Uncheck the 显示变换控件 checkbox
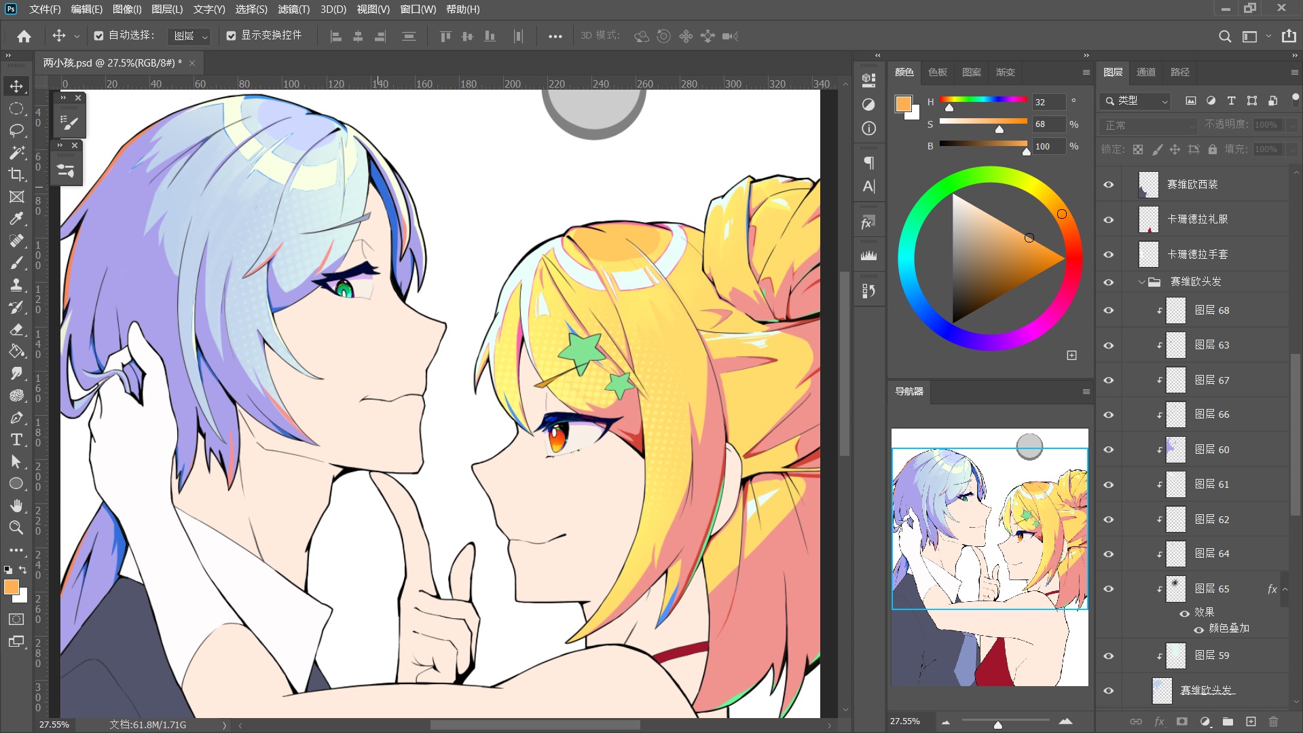1303x733 pixels. (232, 36)
